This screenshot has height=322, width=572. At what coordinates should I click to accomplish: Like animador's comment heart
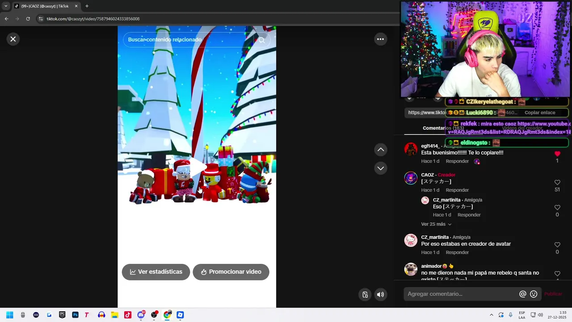(557, 273)
